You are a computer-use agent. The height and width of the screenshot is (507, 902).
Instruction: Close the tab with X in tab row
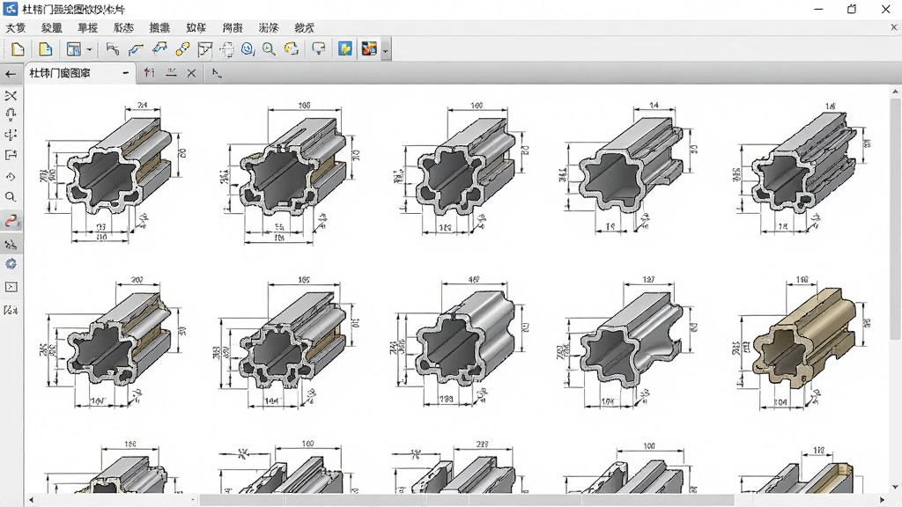(191, 73)
